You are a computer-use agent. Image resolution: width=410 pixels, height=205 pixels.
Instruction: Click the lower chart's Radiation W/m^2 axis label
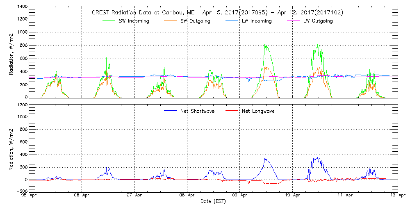pos(11,148)
